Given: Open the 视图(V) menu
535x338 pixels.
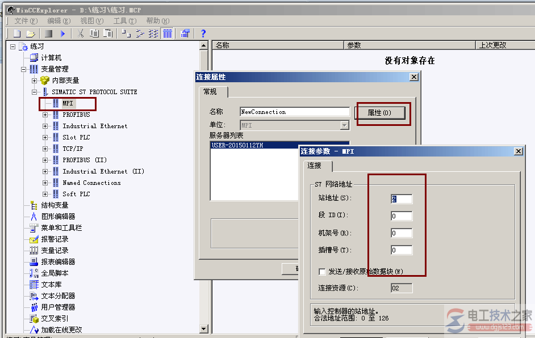Looking at the screenshot, I should [92, 21].
